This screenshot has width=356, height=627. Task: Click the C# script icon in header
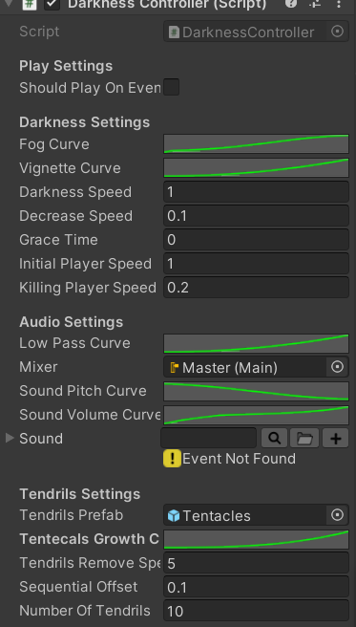(x=30, y=4)
